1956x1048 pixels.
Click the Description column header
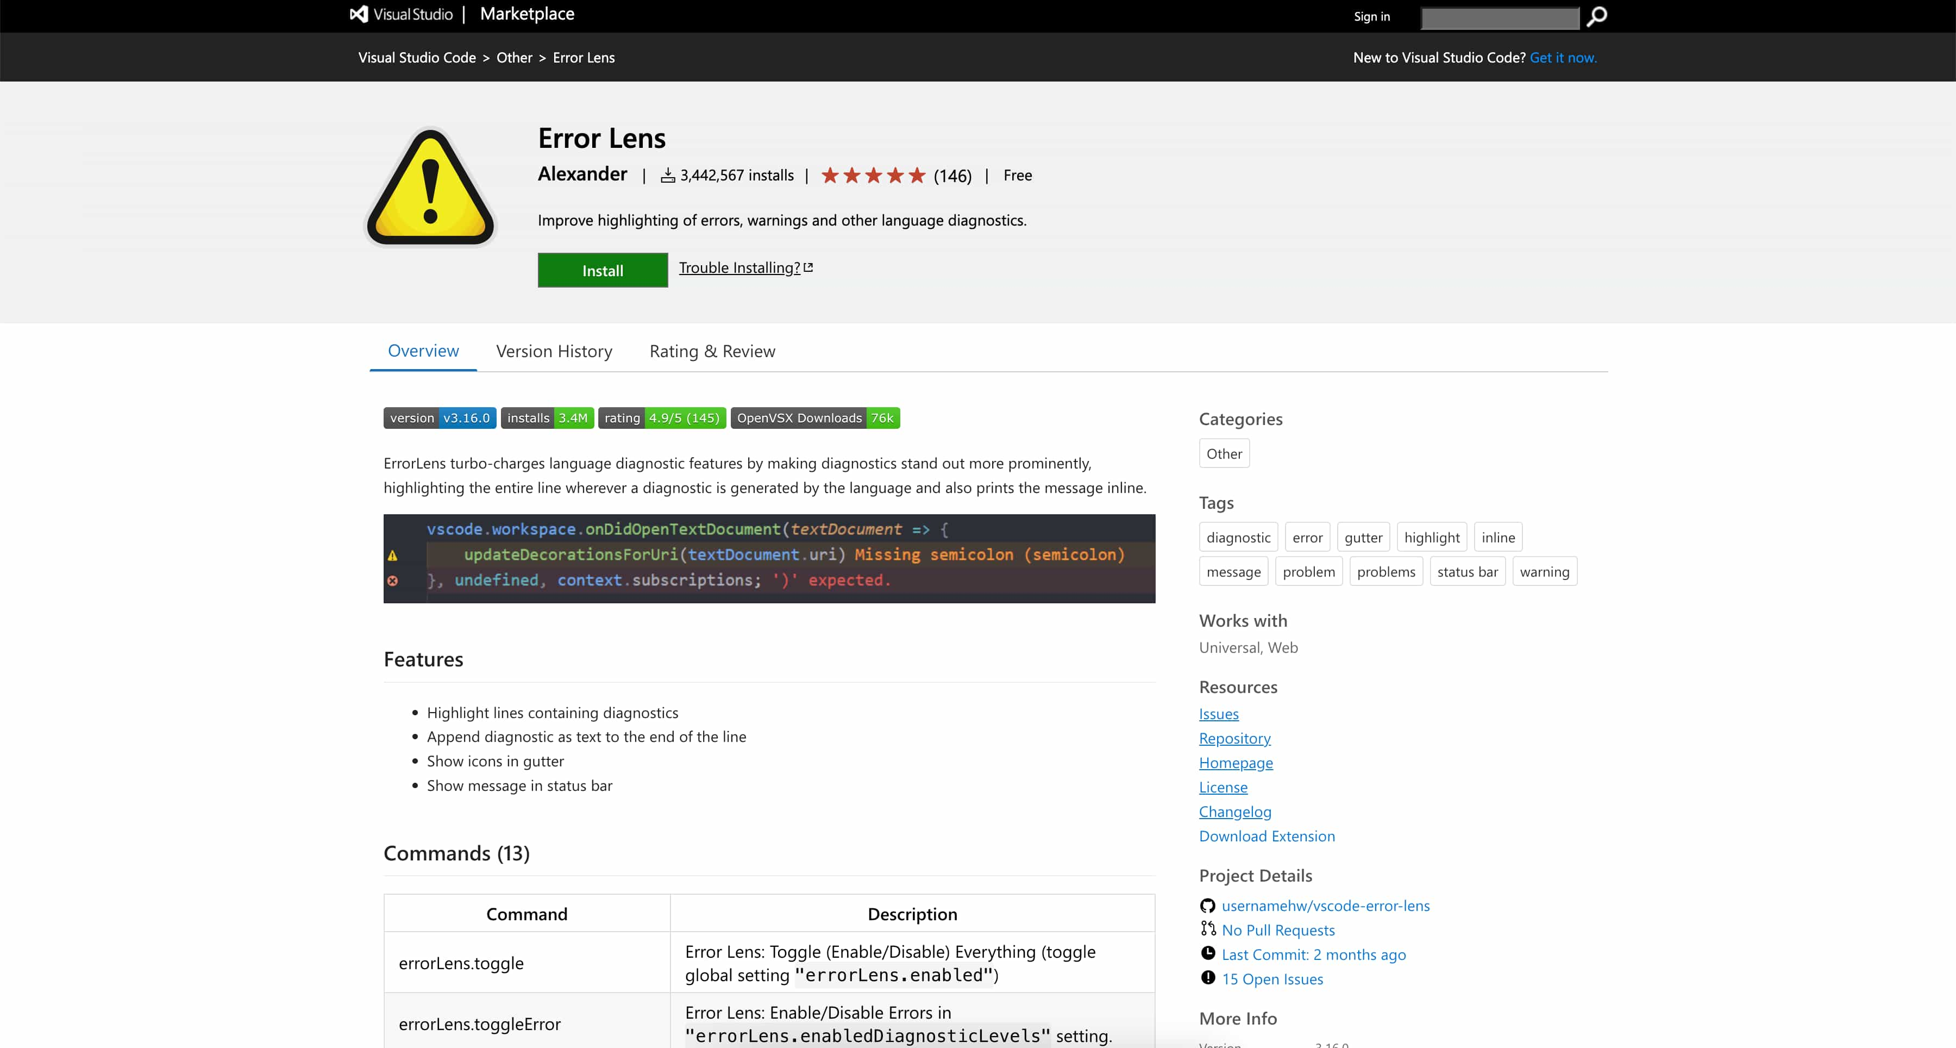912,914
